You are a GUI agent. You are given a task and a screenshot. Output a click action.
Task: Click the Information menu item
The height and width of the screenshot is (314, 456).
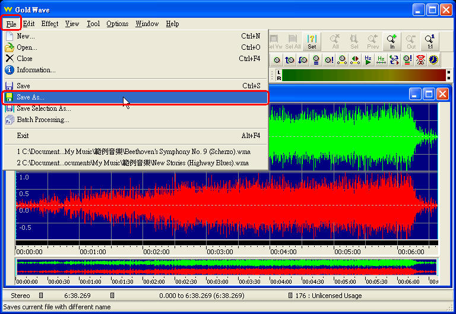[x=36, y=70]
